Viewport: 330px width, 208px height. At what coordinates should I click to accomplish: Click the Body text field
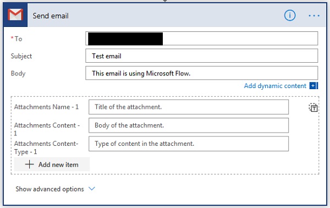[202, 73]
